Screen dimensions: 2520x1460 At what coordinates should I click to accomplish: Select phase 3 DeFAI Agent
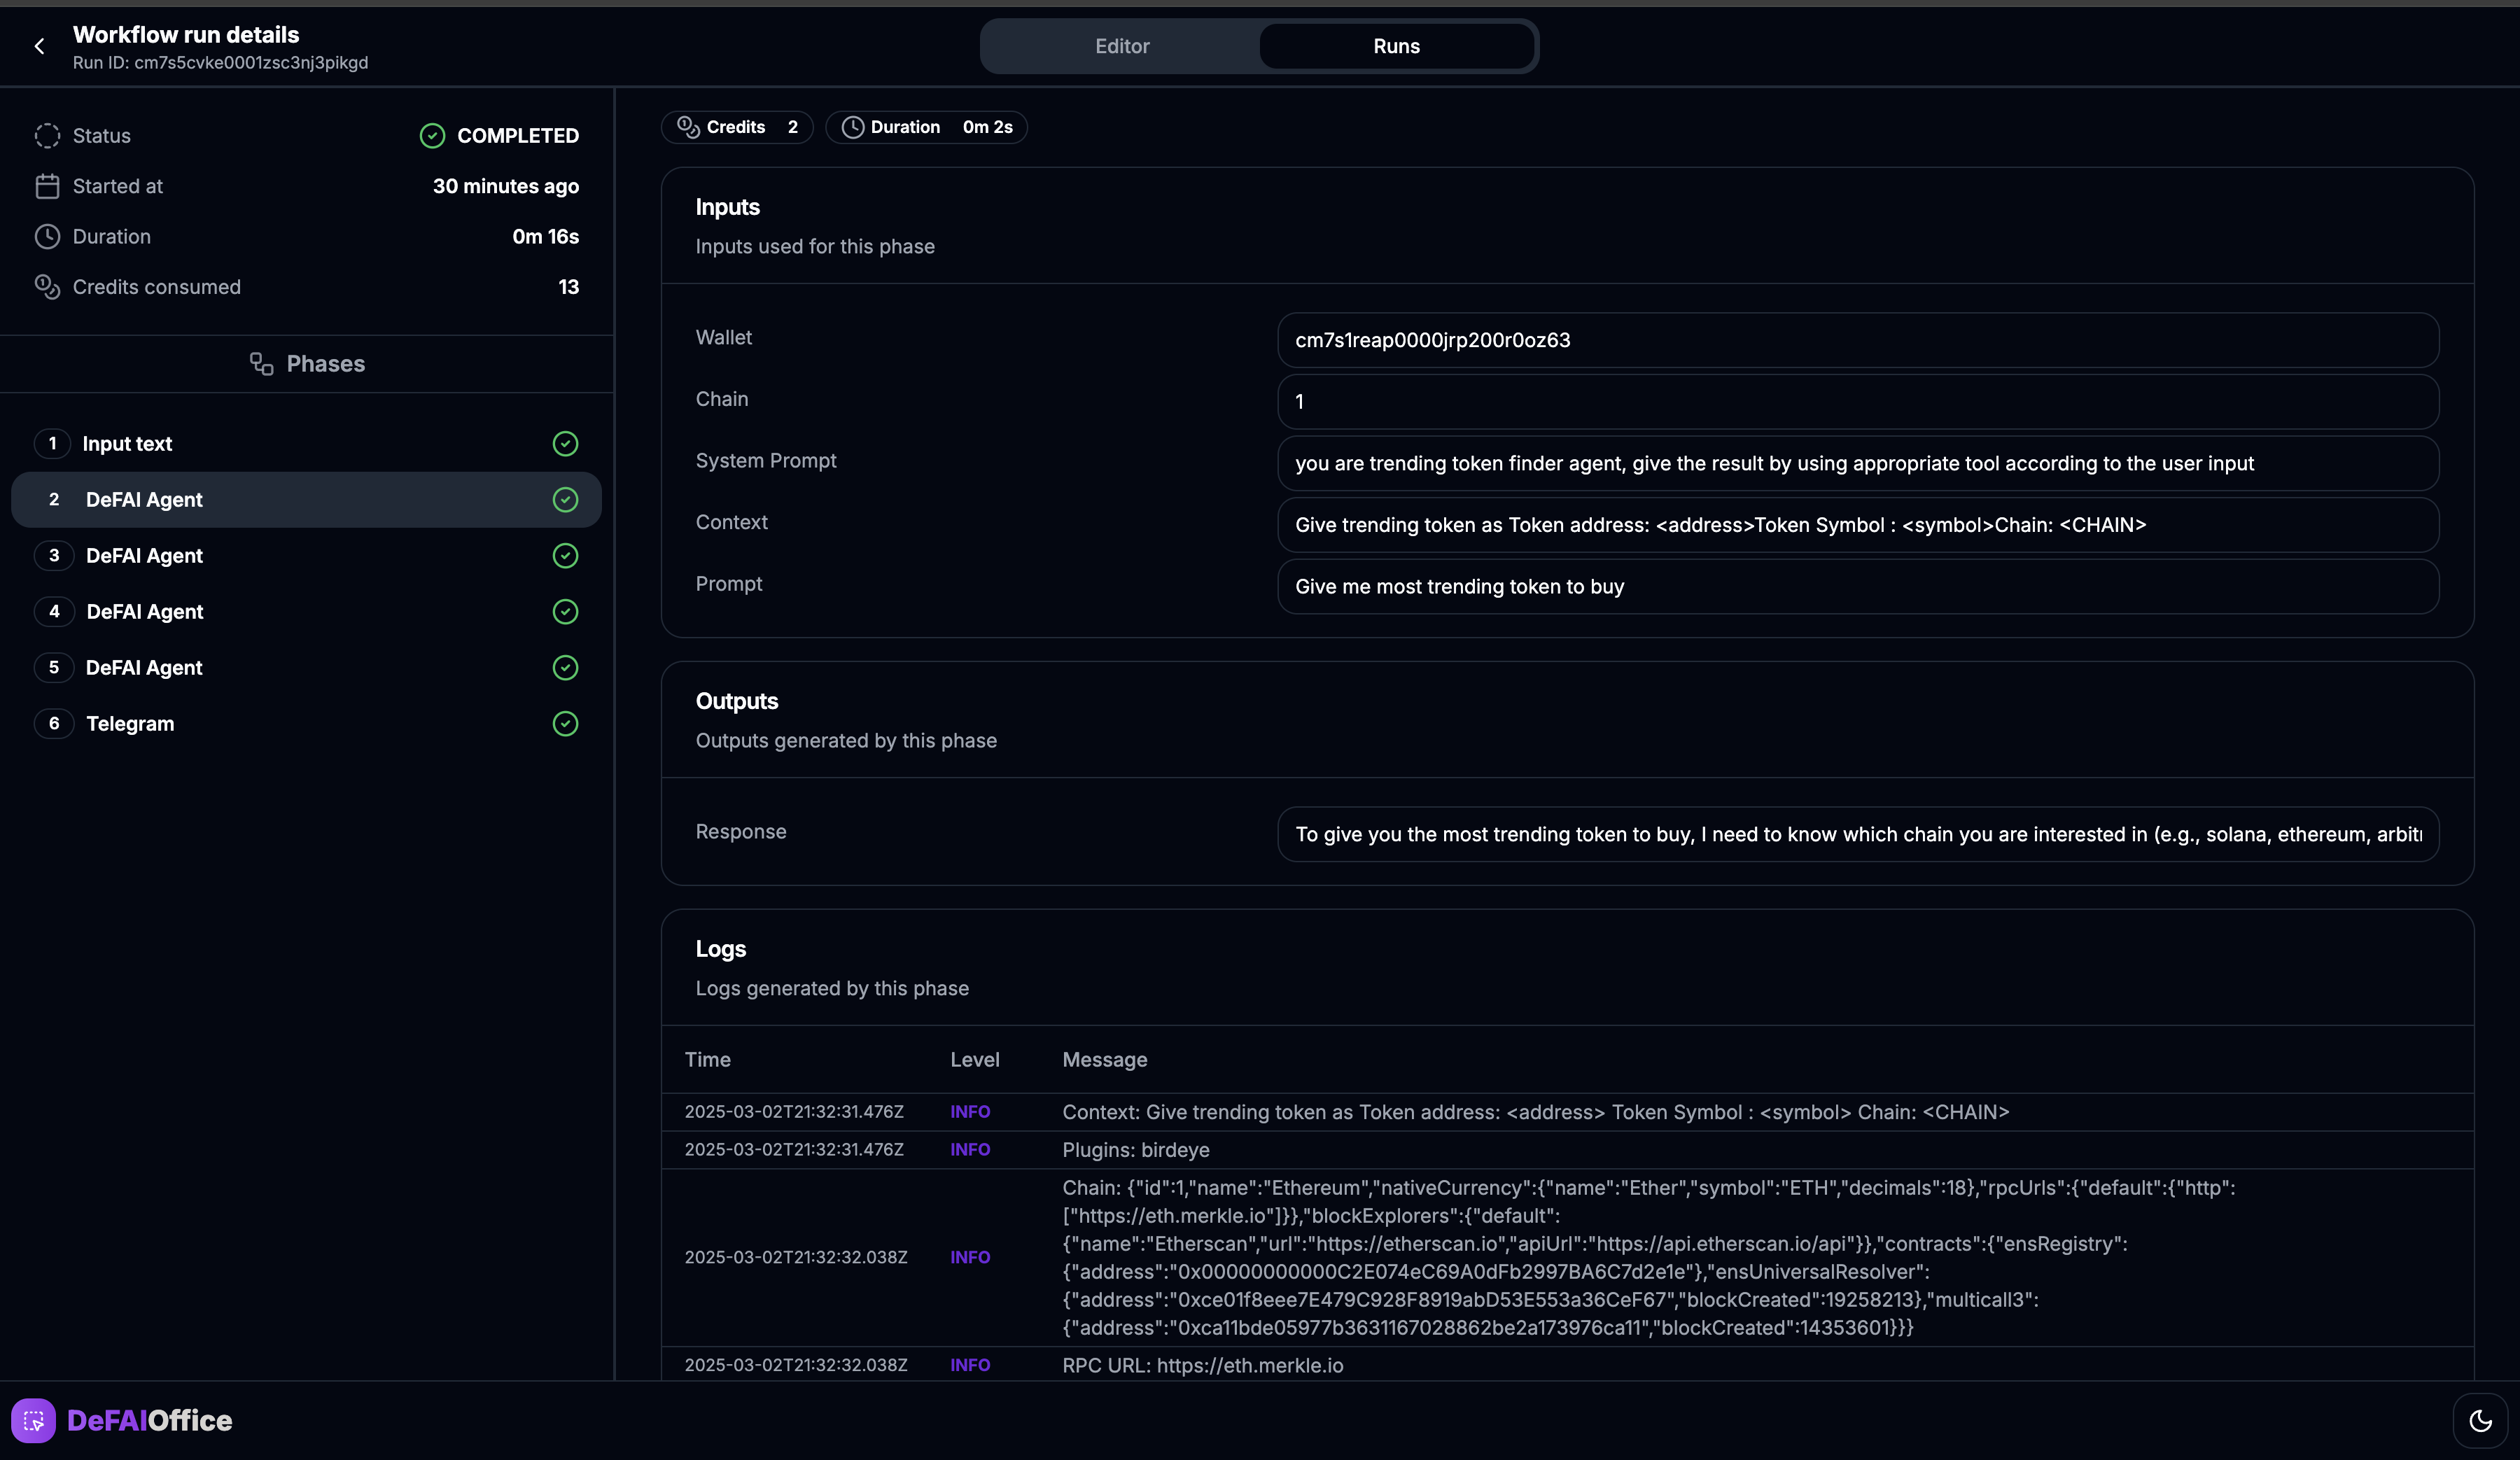coord(144,556)
